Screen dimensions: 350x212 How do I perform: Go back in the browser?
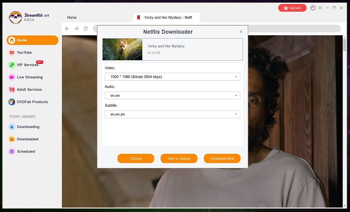(67, 29)
